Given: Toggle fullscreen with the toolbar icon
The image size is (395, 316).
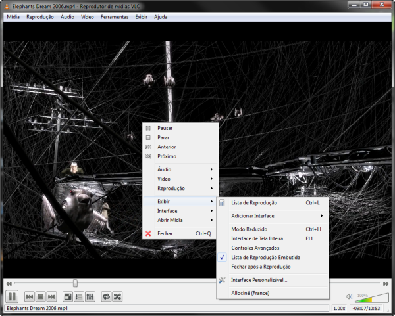Looking at the screenshot, I should click(x=67, y=297).
